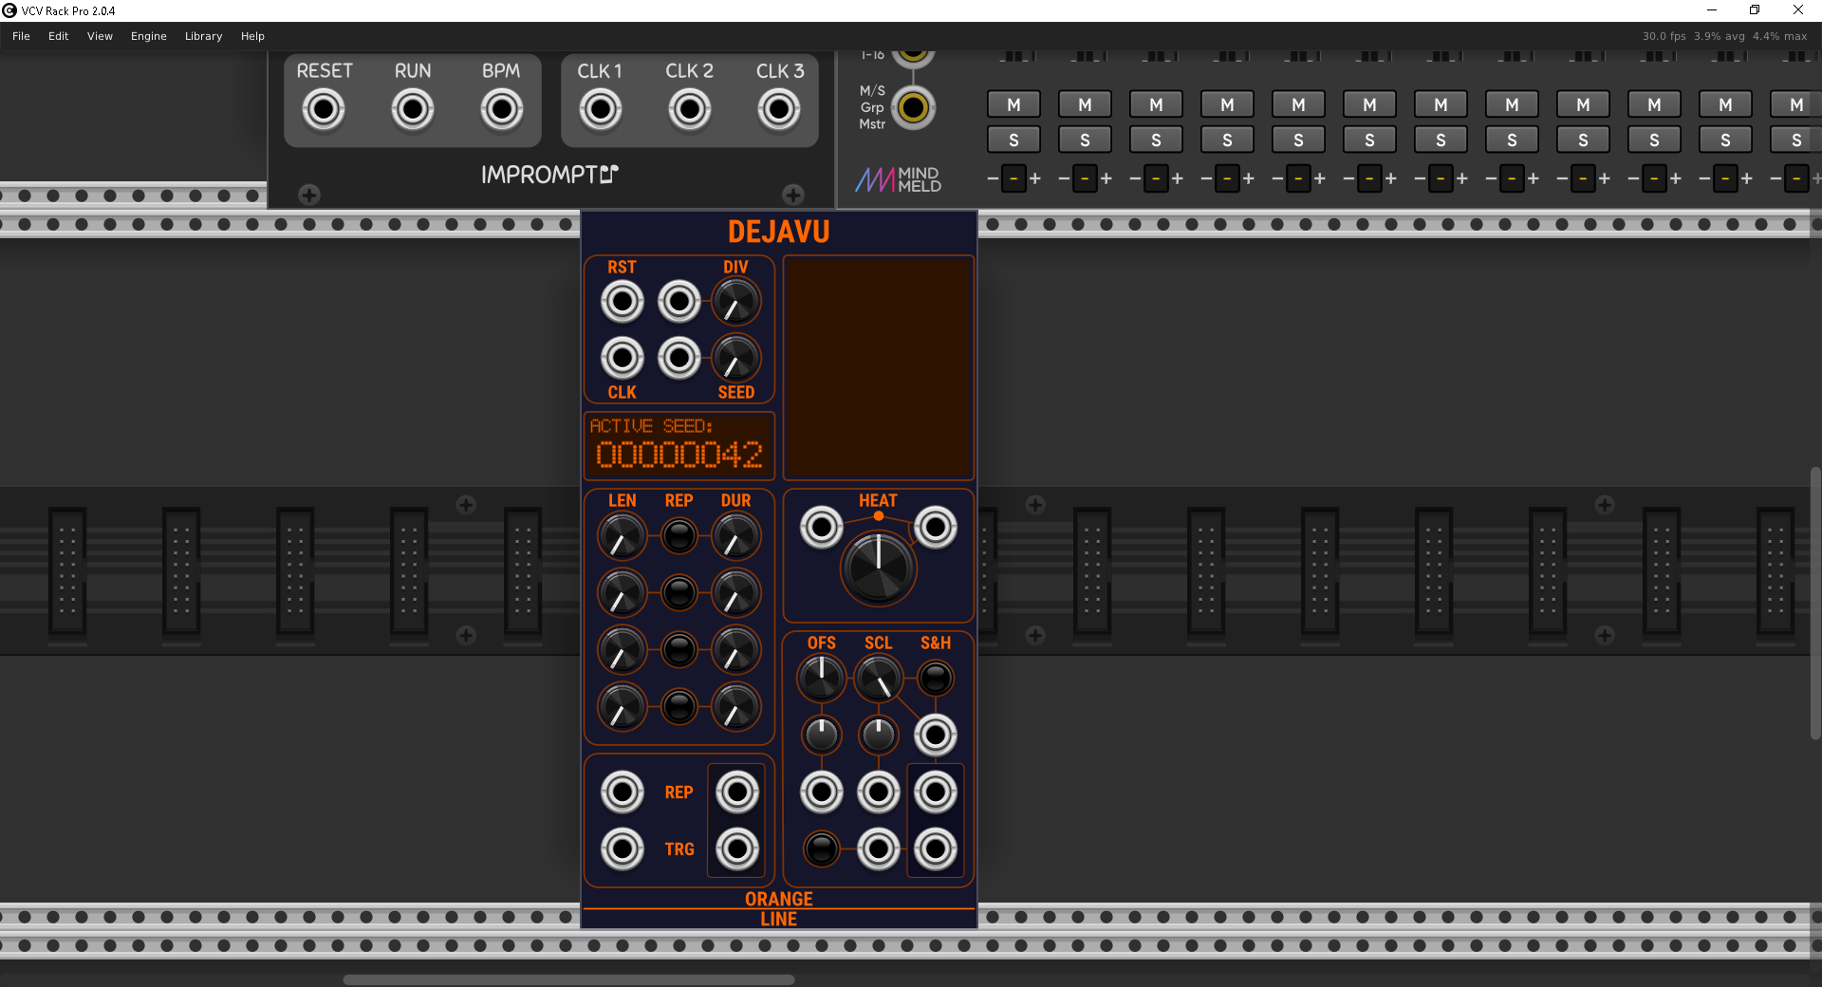Click the ACTIVE SEED display showing 00000042
1822x987 pixels.
pos(679,446)
